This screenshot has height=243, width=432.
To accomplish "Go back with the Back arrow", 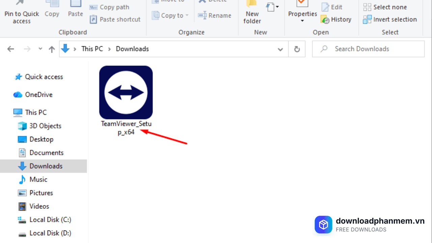I will point(11,49).
